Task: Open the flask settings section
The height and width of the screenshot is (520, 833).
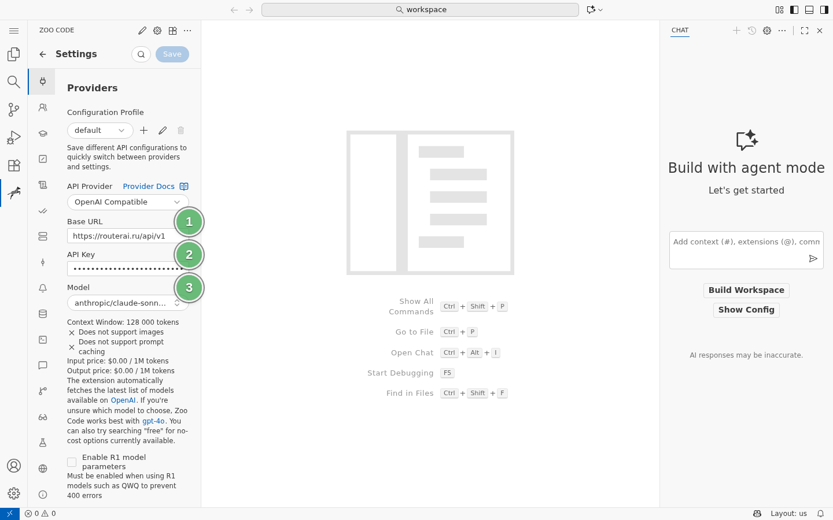Action: [x=43, y=443]
